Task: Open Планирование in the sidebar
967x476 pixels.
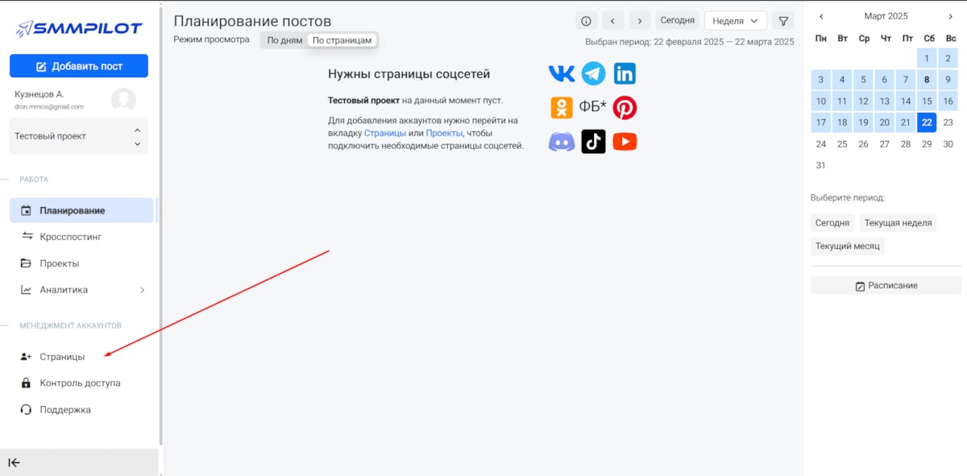Action: click(x=81, y=210)
